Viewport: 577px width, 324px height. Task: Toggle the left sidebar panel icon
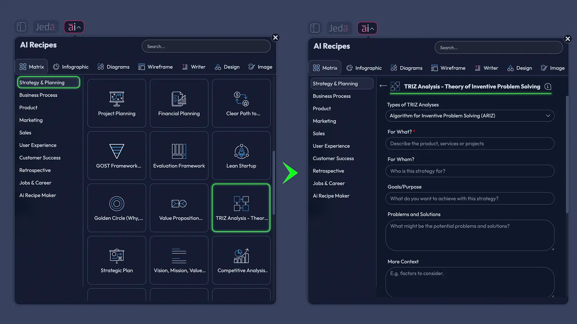[x=21, y=27]
